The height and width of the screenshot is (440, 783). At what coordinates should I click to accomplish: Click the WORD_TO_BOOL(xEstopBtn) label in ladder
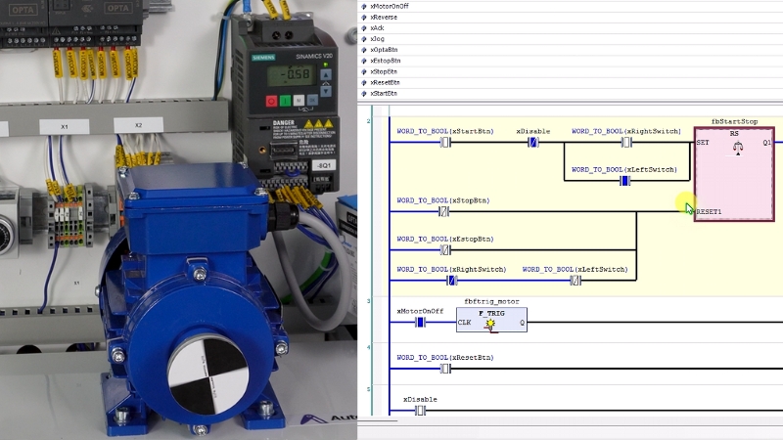tap(445, 240)
